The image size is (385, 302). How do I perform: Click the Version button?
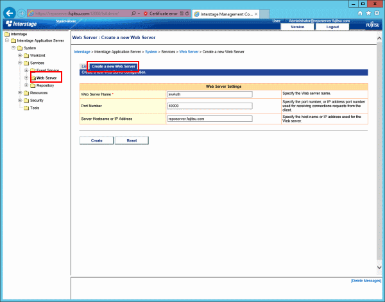click(x=297, y=27)
